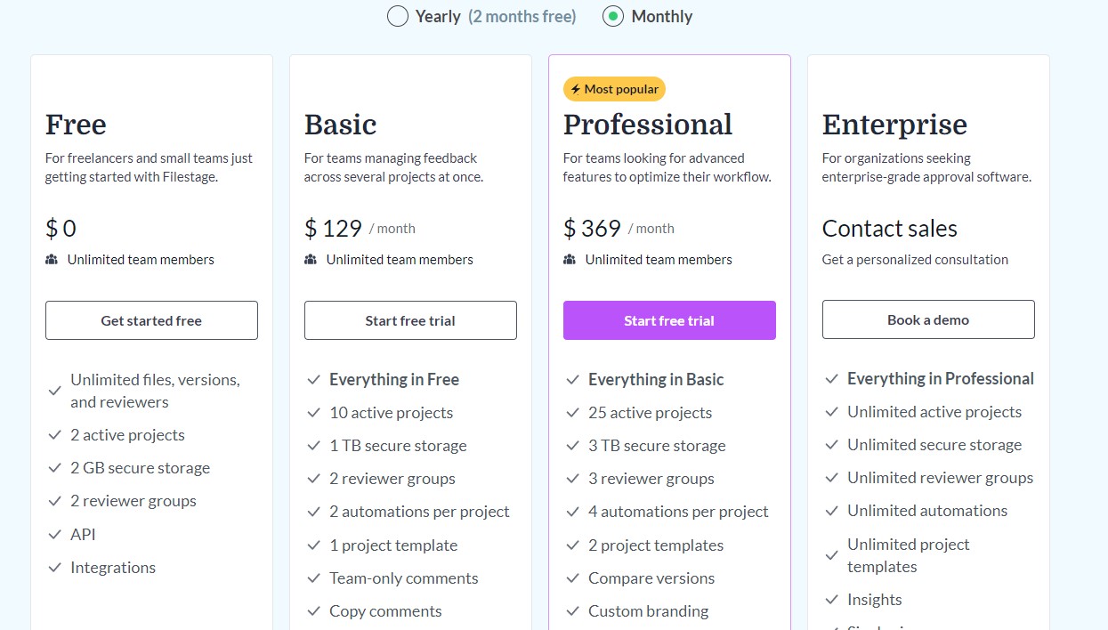Click Start free trial on Professional plan
1108x630 pixels.
[x=669, y=320]
